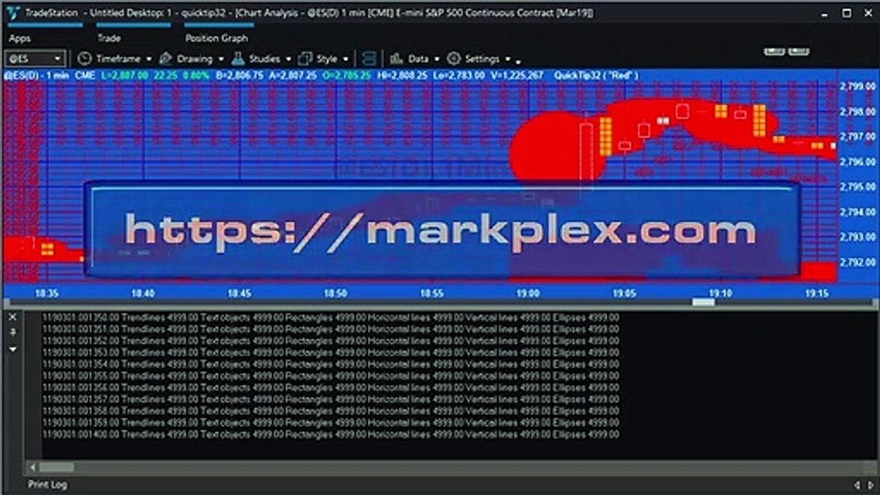Click the @ES(D) - 1 min status label
This screenshot has width=880, height=495.
[36, 75]
